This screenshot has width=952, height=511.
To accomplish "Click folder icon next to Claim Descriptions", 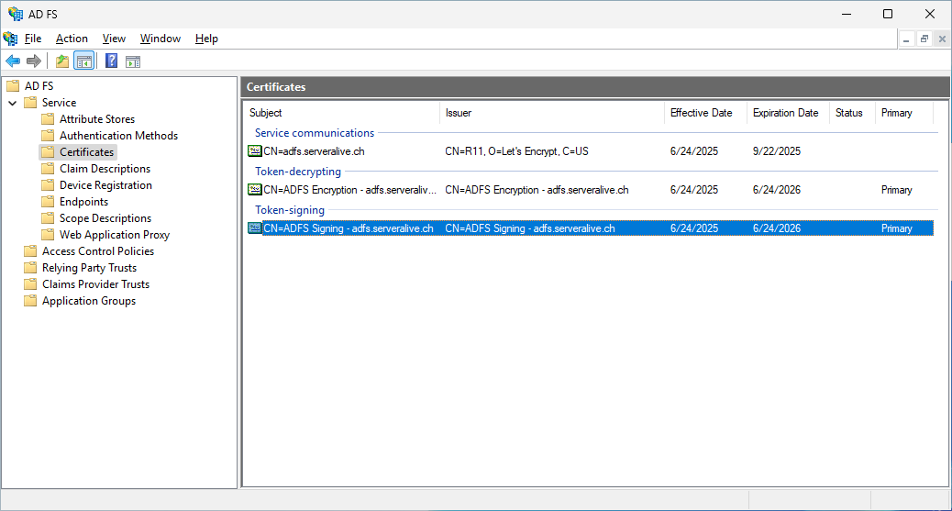I will (x=48, y=168).
